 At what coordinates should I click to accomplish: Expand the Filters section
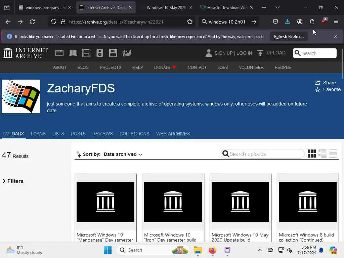coord(13,181)
